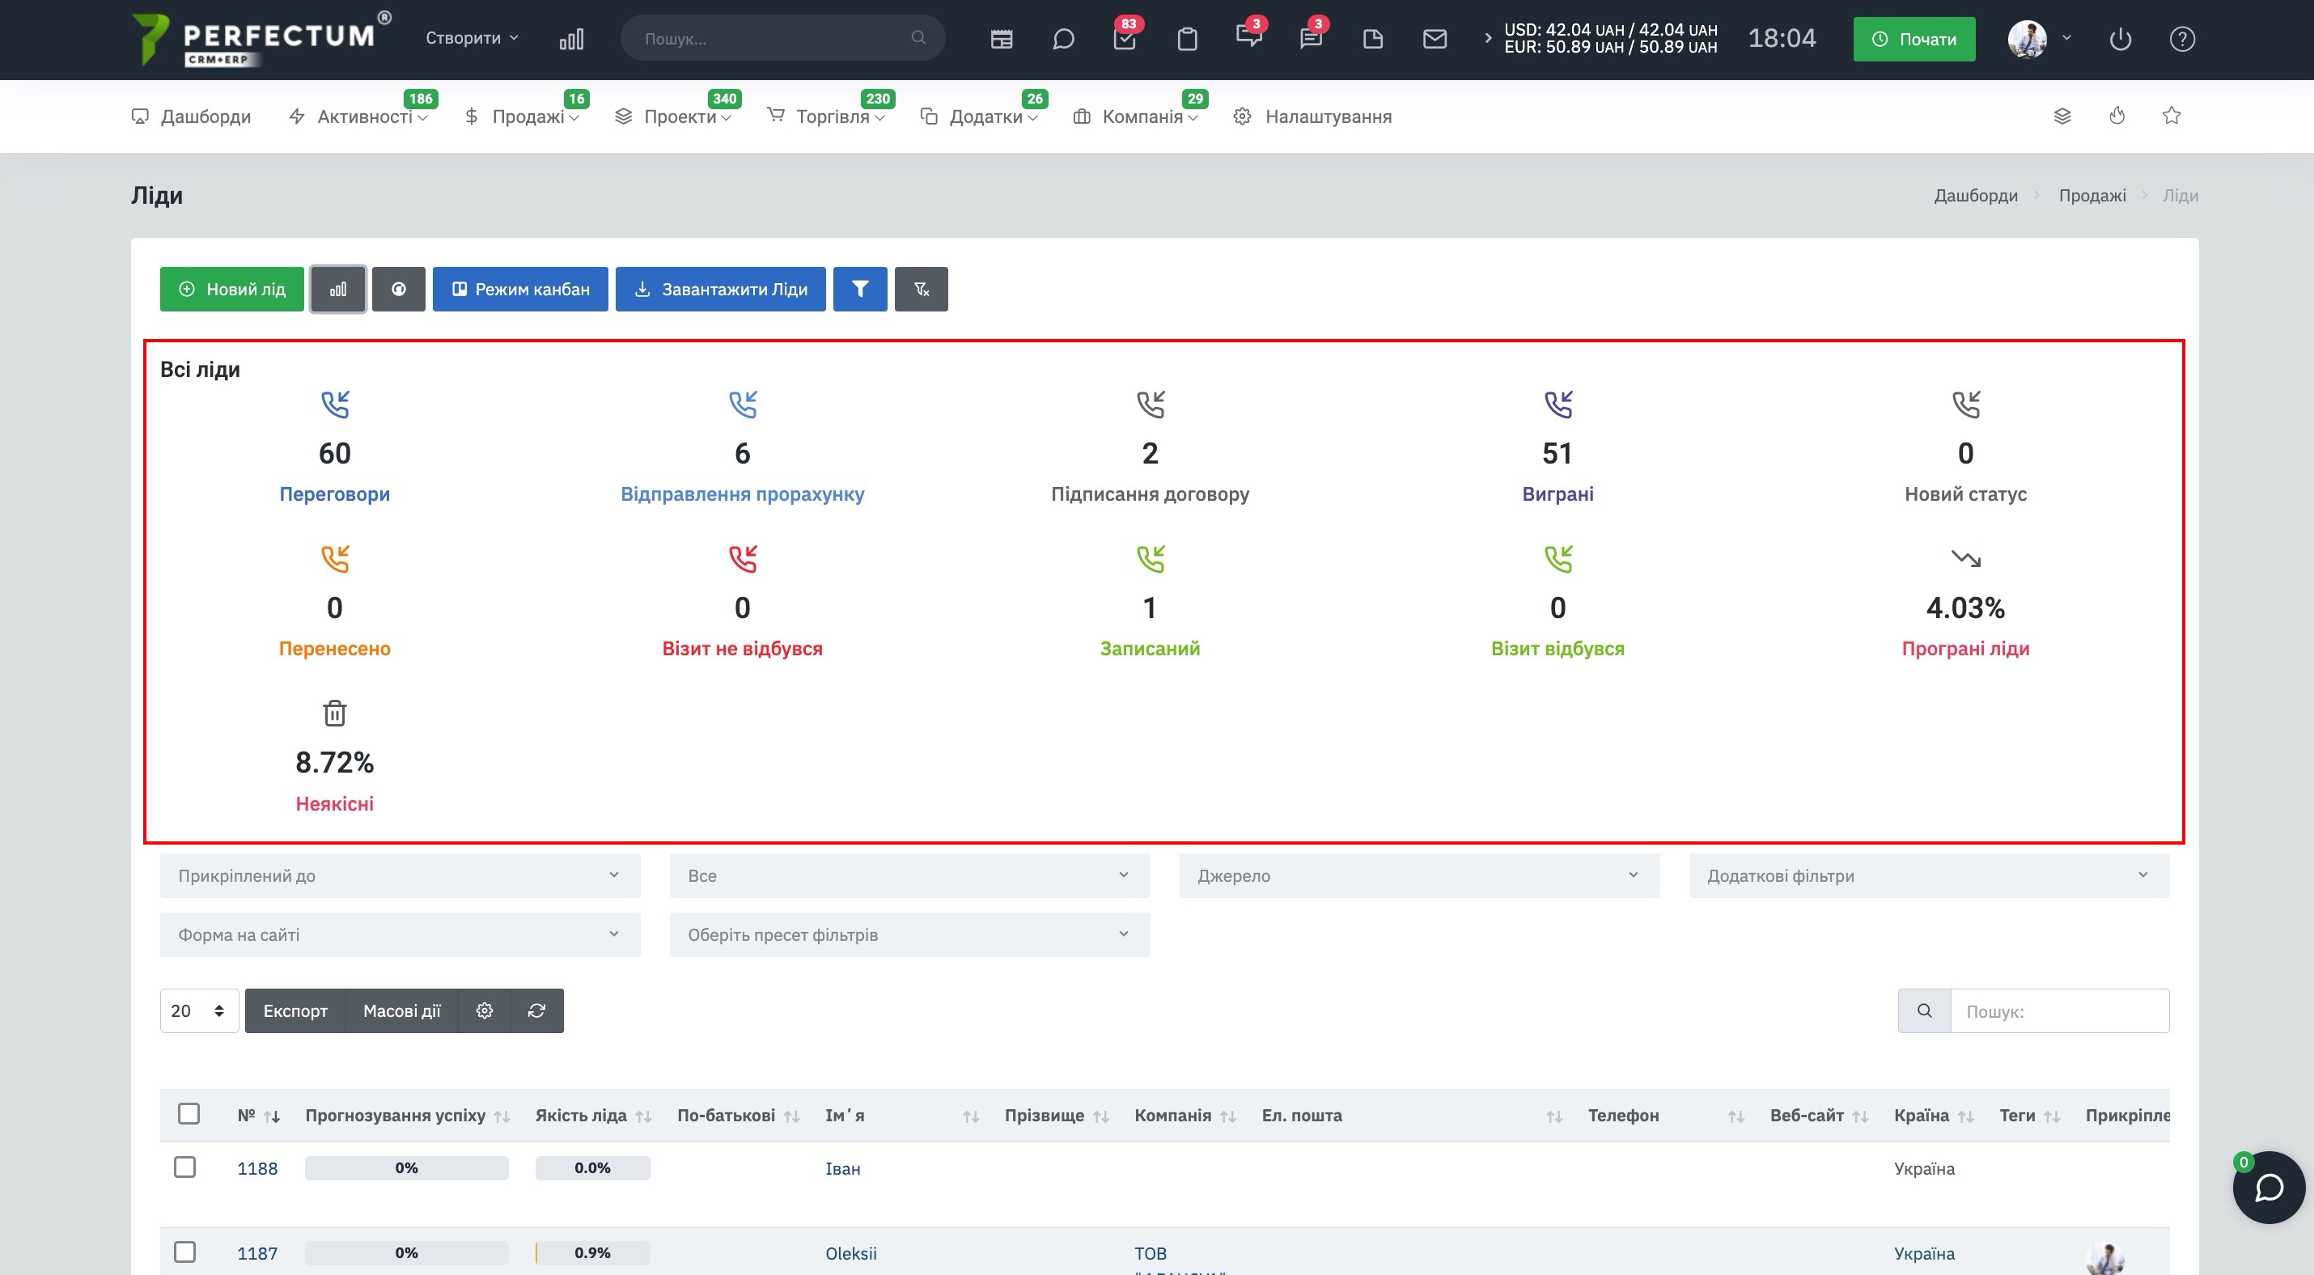This screenshot has width=2314, height=1275.
Task: Refresh the leads table
Action: pyautogui.click(x=537, y=1011)
